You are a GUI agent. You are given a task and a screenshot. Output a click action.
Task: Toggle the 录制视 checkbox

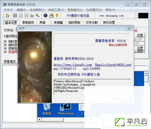[x=5, y=48]
